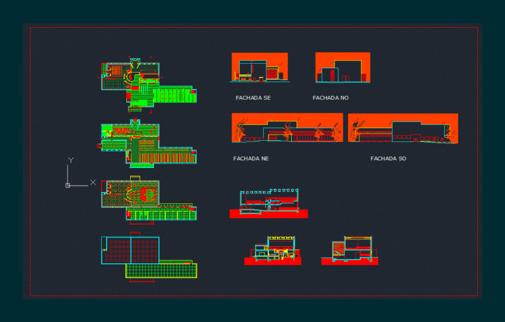Click the FACHADA NE elevation drawing
The height and width of the screenshot is (322, 505).
[x=287, y=128]
